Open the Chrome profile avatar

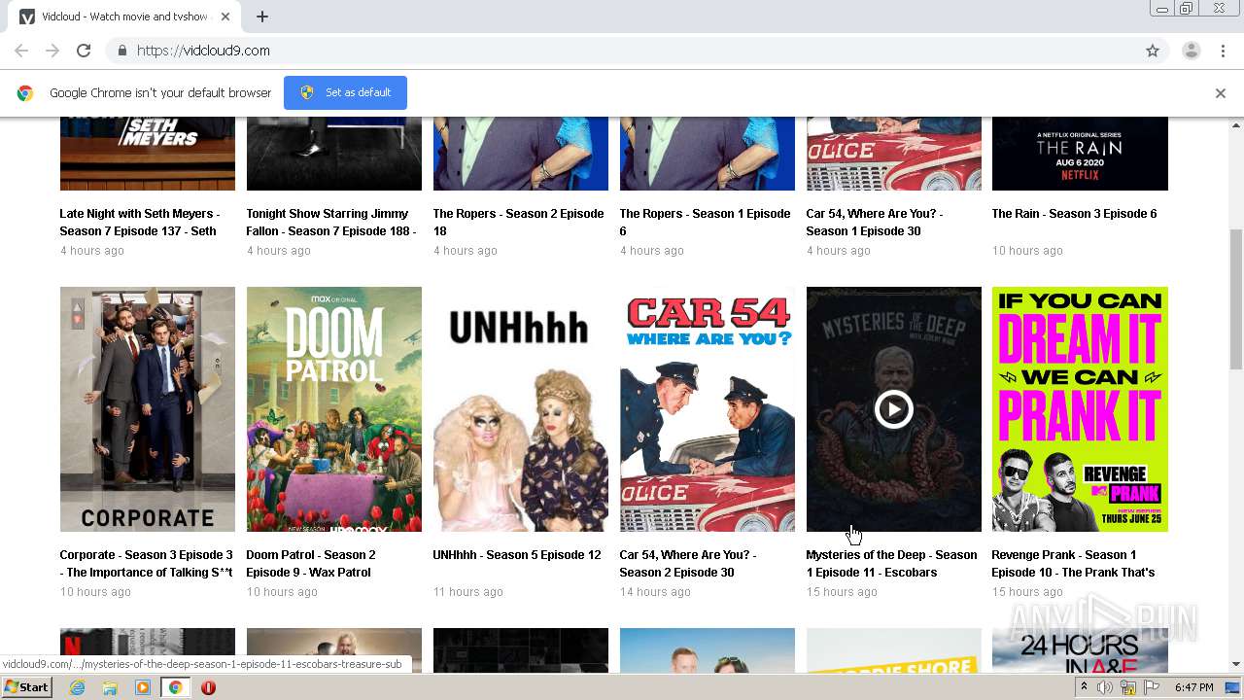tap(1191, 51)
